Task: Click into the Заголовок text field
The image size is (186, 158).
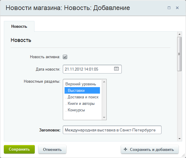Action: [x=112, y=130]
